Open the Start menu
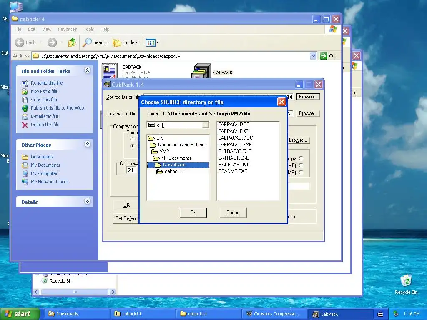 [x=20, y=314]
